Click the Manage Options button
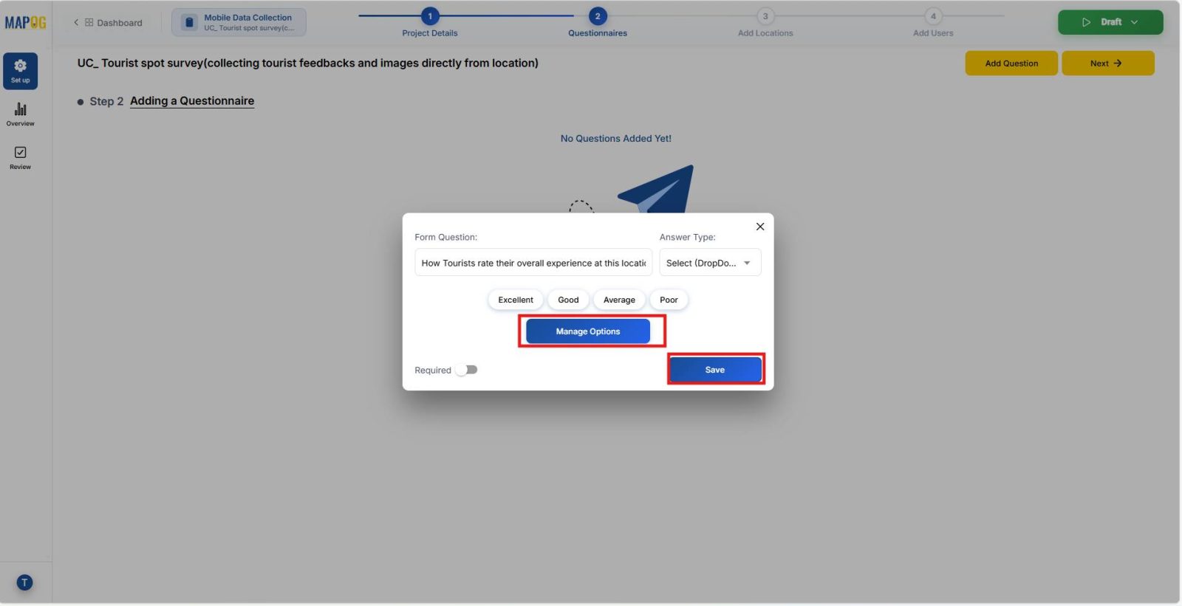 tap(588, 331)
